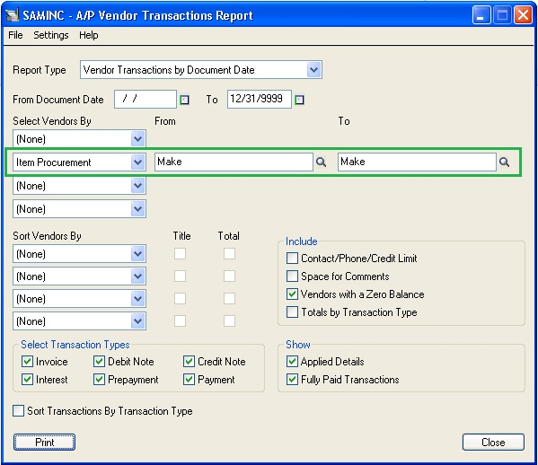Click the Print button
The height and width of the screenshot is (465, 538).
point(45,442)
